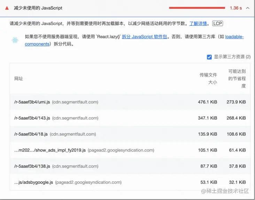Click the red warning triangle icon
Viewport: 255px width, 200px height.
[x=7, y=8]
